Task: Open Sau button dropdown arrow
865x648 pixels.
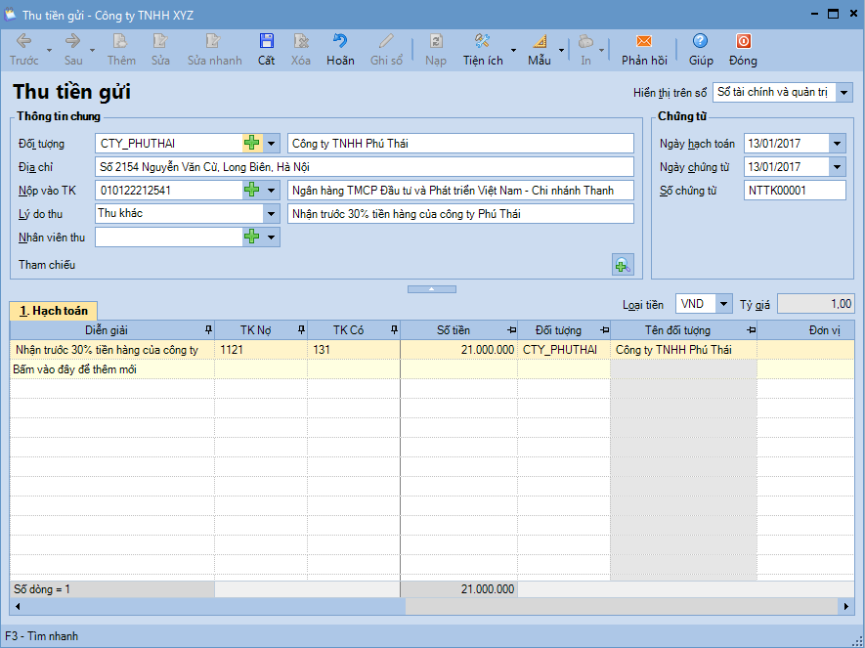Action: pos(92,50)
